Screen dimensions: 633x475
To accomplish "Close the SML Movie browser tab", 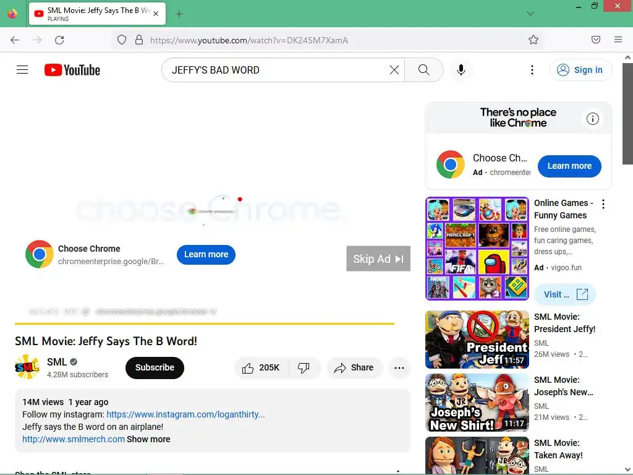I will point(156,14).
